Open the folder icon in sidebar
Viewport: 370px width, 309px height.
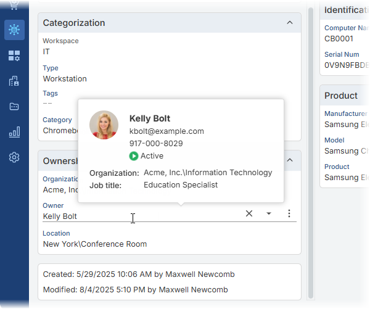click(x=14, y=107)
